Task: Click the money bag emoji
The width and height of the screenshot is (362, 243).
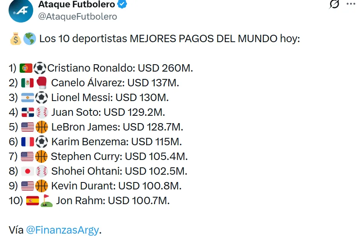Action: coord(15,39)
